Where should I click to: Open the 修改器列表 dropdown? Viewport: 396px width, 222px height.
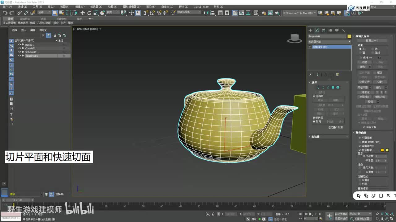329,42
